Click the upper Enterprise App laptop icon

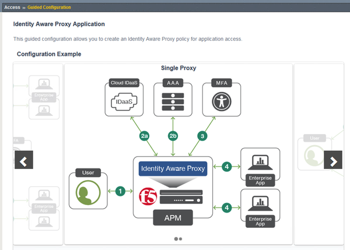coord(260,163)
